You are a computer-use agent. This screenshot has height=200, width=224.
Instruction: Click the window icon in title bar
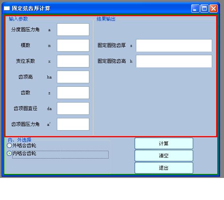coord(7,8)
